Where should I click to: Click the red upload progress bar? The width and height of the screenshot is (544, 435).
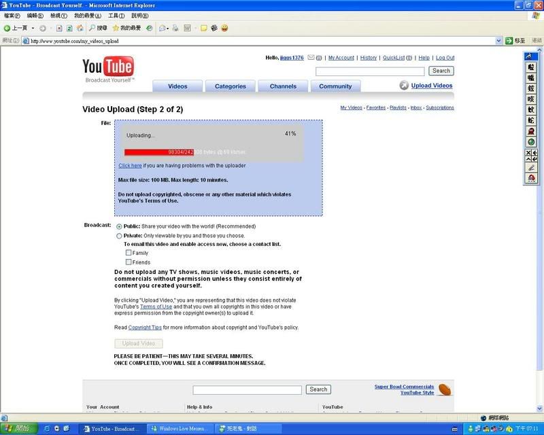pos(159,152)
